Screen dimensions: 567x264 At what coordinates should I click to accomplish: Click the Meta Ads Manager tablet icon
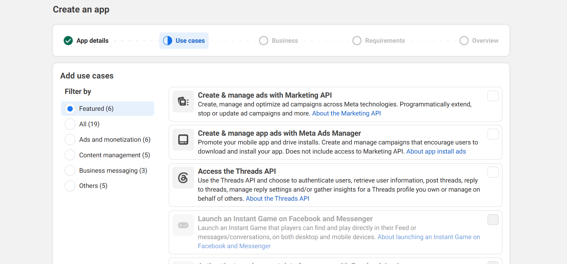click(x=183, y=139)
